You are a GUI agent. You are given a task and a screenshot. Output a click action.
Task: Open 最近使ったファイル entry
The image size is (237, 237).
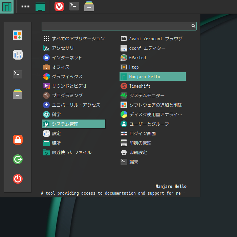[x=71, y=152]
